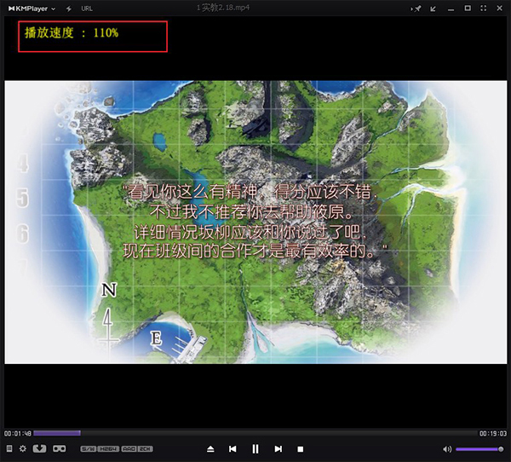Click the total duration time 00:19:03
Viewport: 511px width, 462px height.
[494, 433]
